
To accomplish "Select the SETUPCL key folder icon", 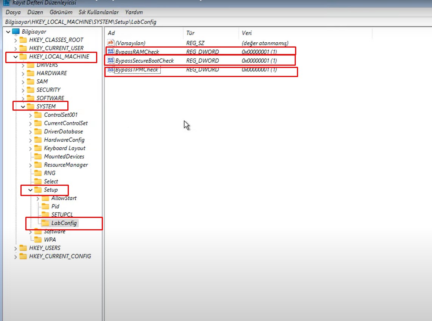I will click(x=46, y=215).
